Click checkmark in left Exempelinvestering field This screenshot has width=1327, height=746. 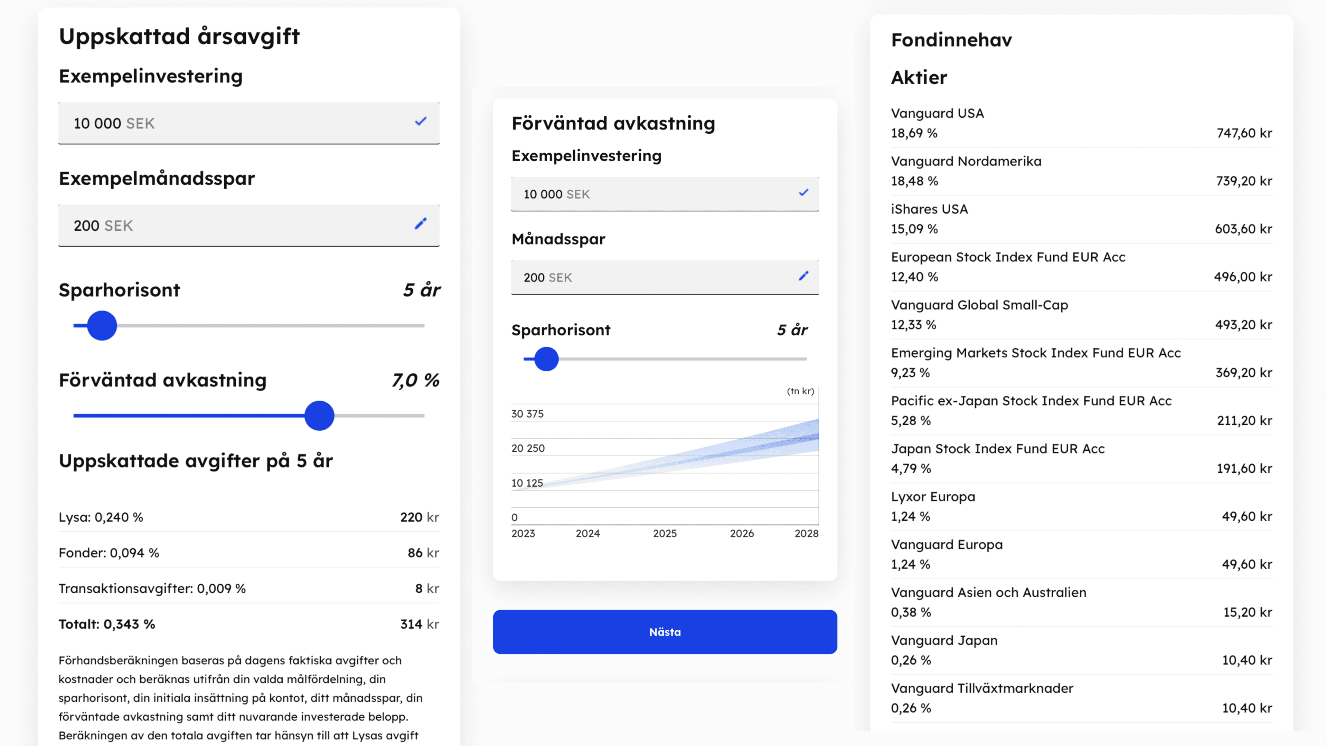pyautogui.click(x=420, y=122)
